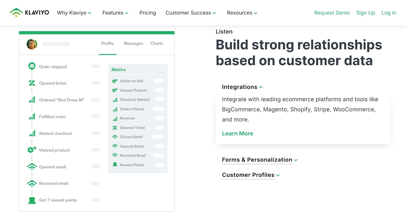Click the "Order shipped" event text
406x218 pixels.
point(53,67)
